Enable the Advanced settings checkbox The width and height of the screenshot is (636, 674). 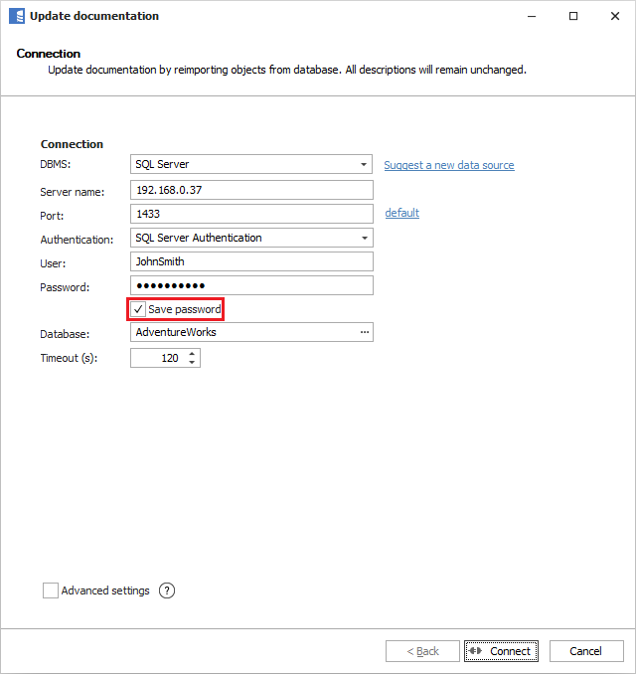coord(51,590)
